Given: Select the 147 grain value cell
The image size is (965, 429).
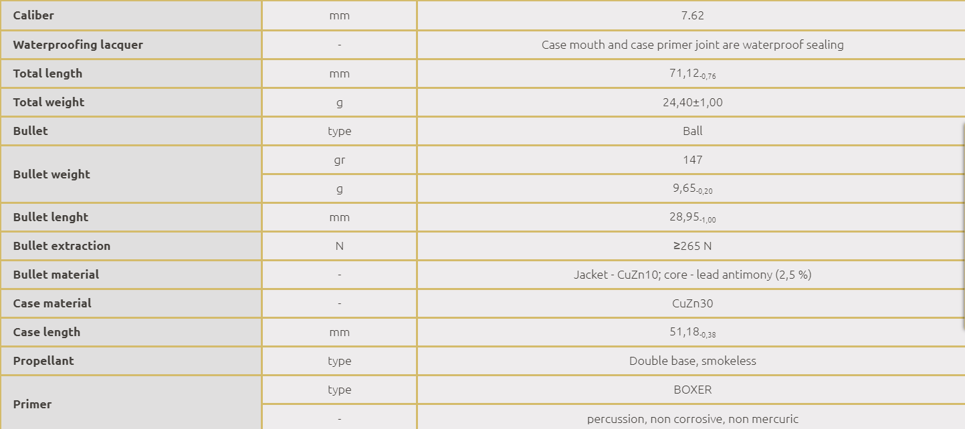Looking at the screenshot, I should tap(692, 160).
